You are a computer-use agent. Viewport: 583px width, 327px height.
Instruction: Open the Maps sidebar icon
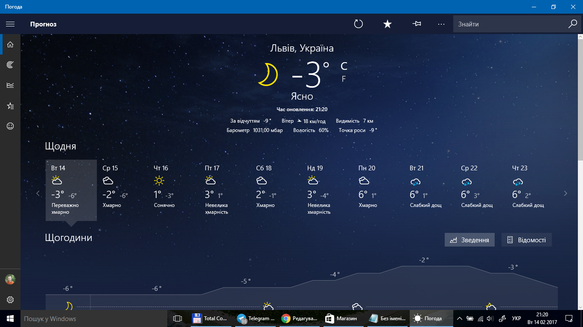(10, 65)
